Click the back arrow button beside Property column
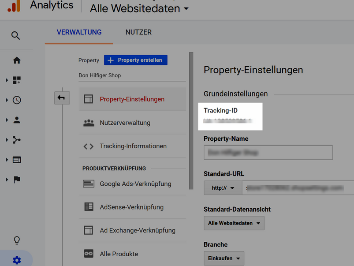Image resolution: width=354 pixels, height=266 pixels. (x=62, y=98)
